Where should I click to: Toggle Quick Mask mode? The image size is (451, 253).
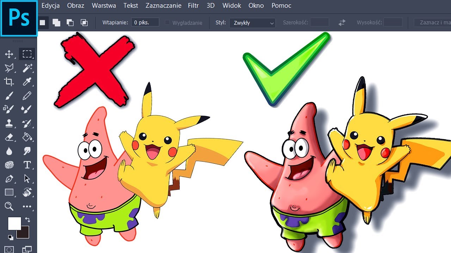9,249
